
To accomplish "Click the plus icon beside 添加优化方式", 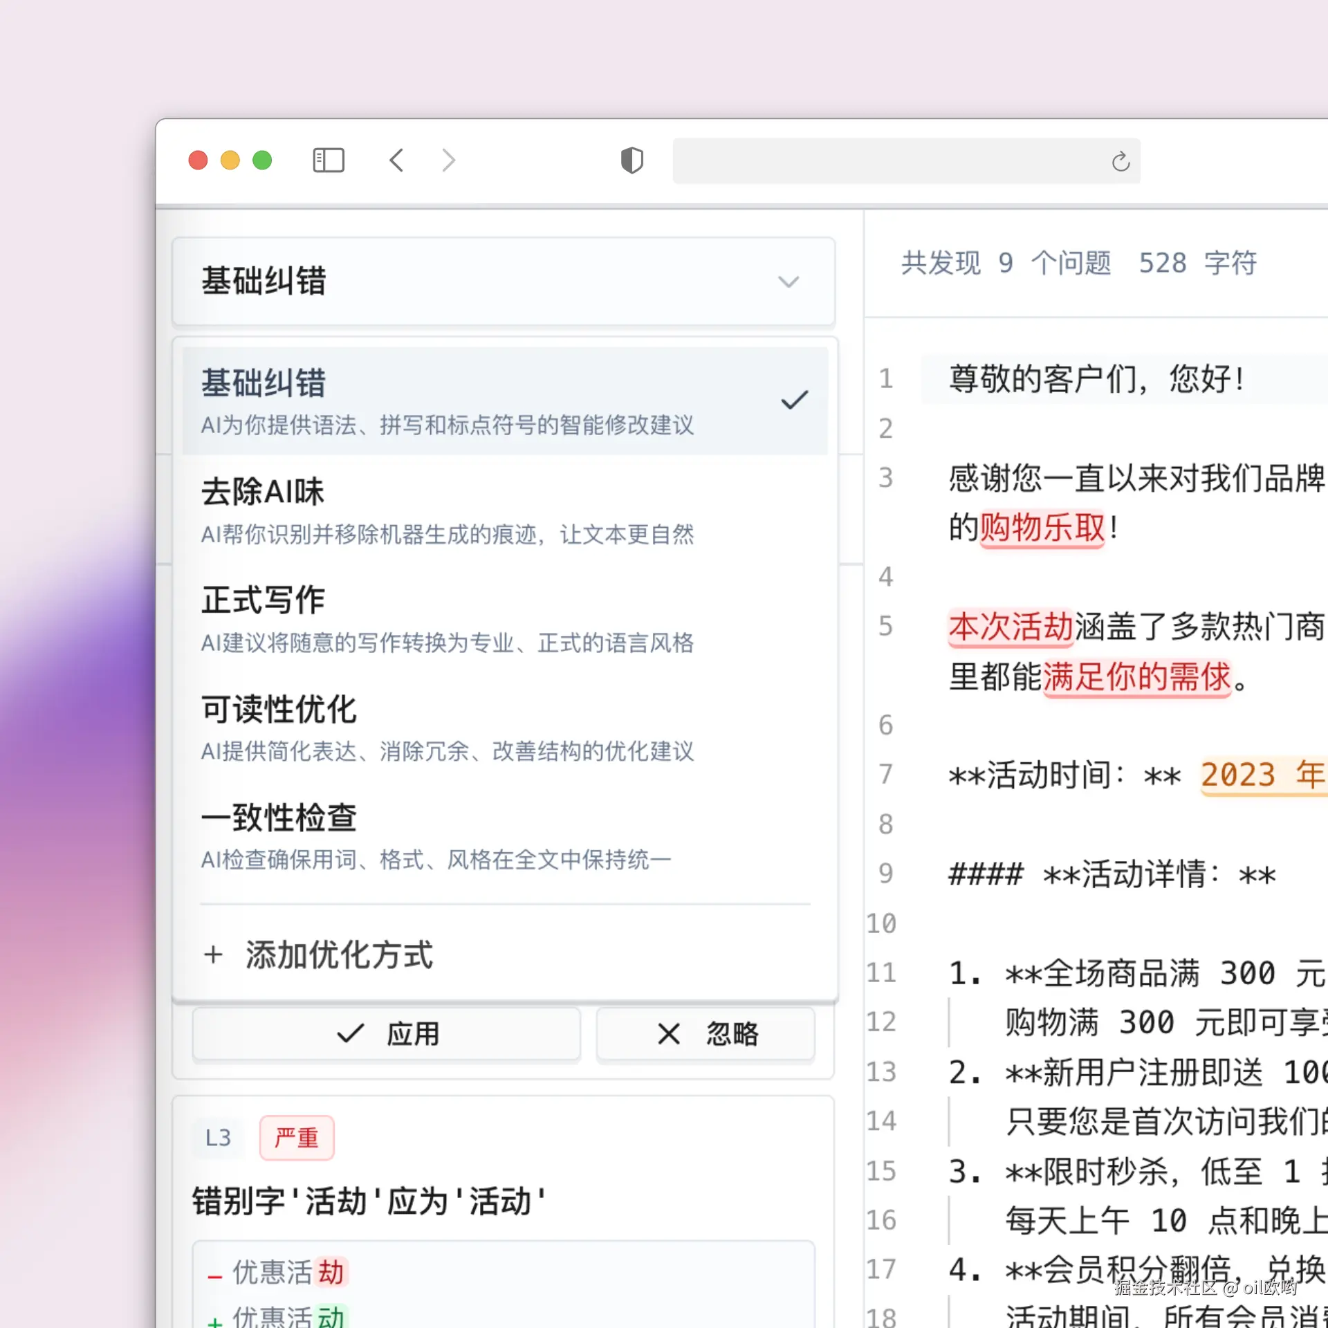I will (213, 955).
